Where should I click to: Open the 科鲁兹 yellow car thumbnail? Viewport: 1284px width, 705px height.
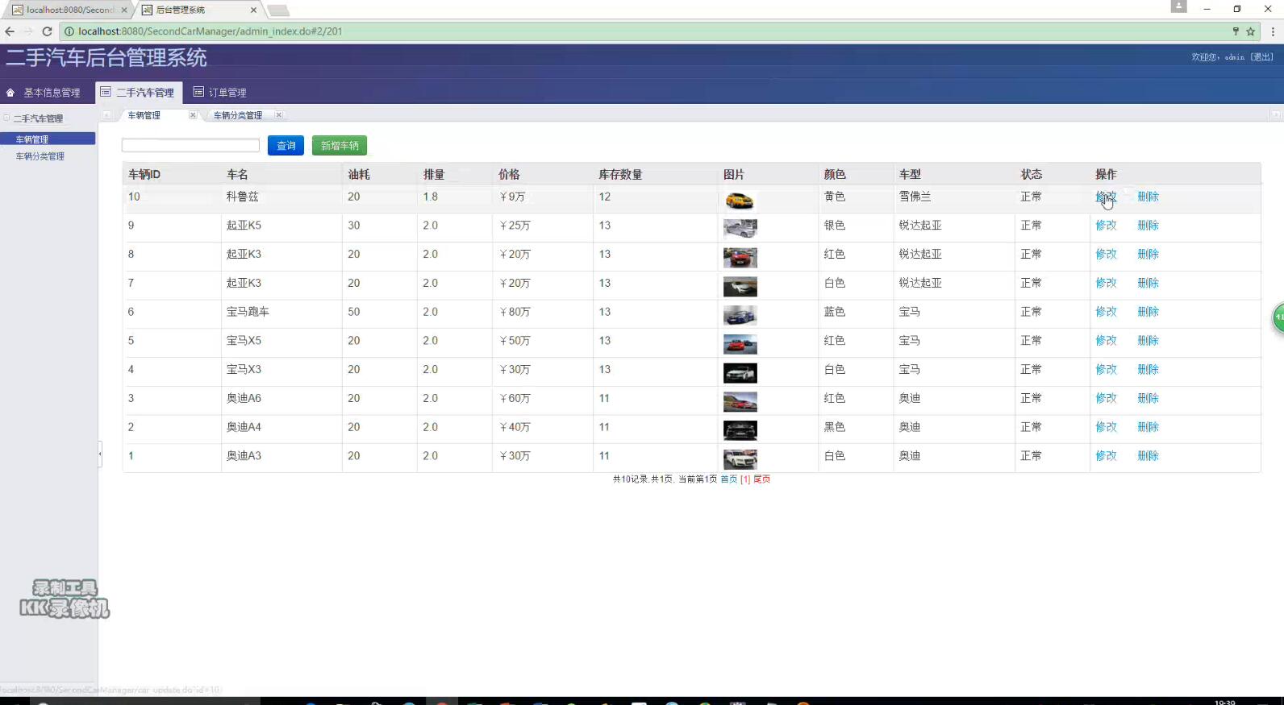740,201
